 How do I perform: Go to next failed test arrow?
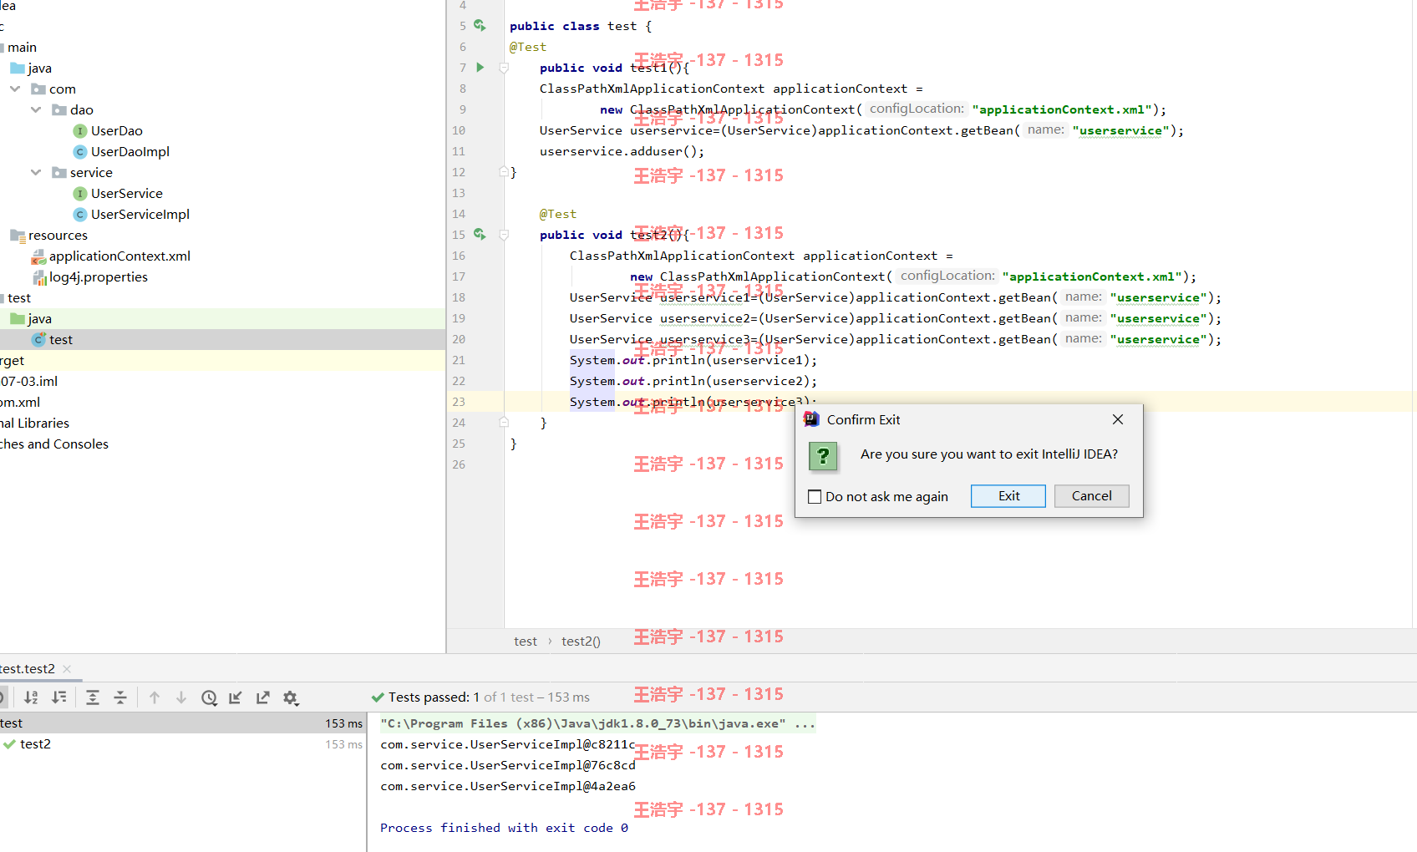(x=181, y=697)
